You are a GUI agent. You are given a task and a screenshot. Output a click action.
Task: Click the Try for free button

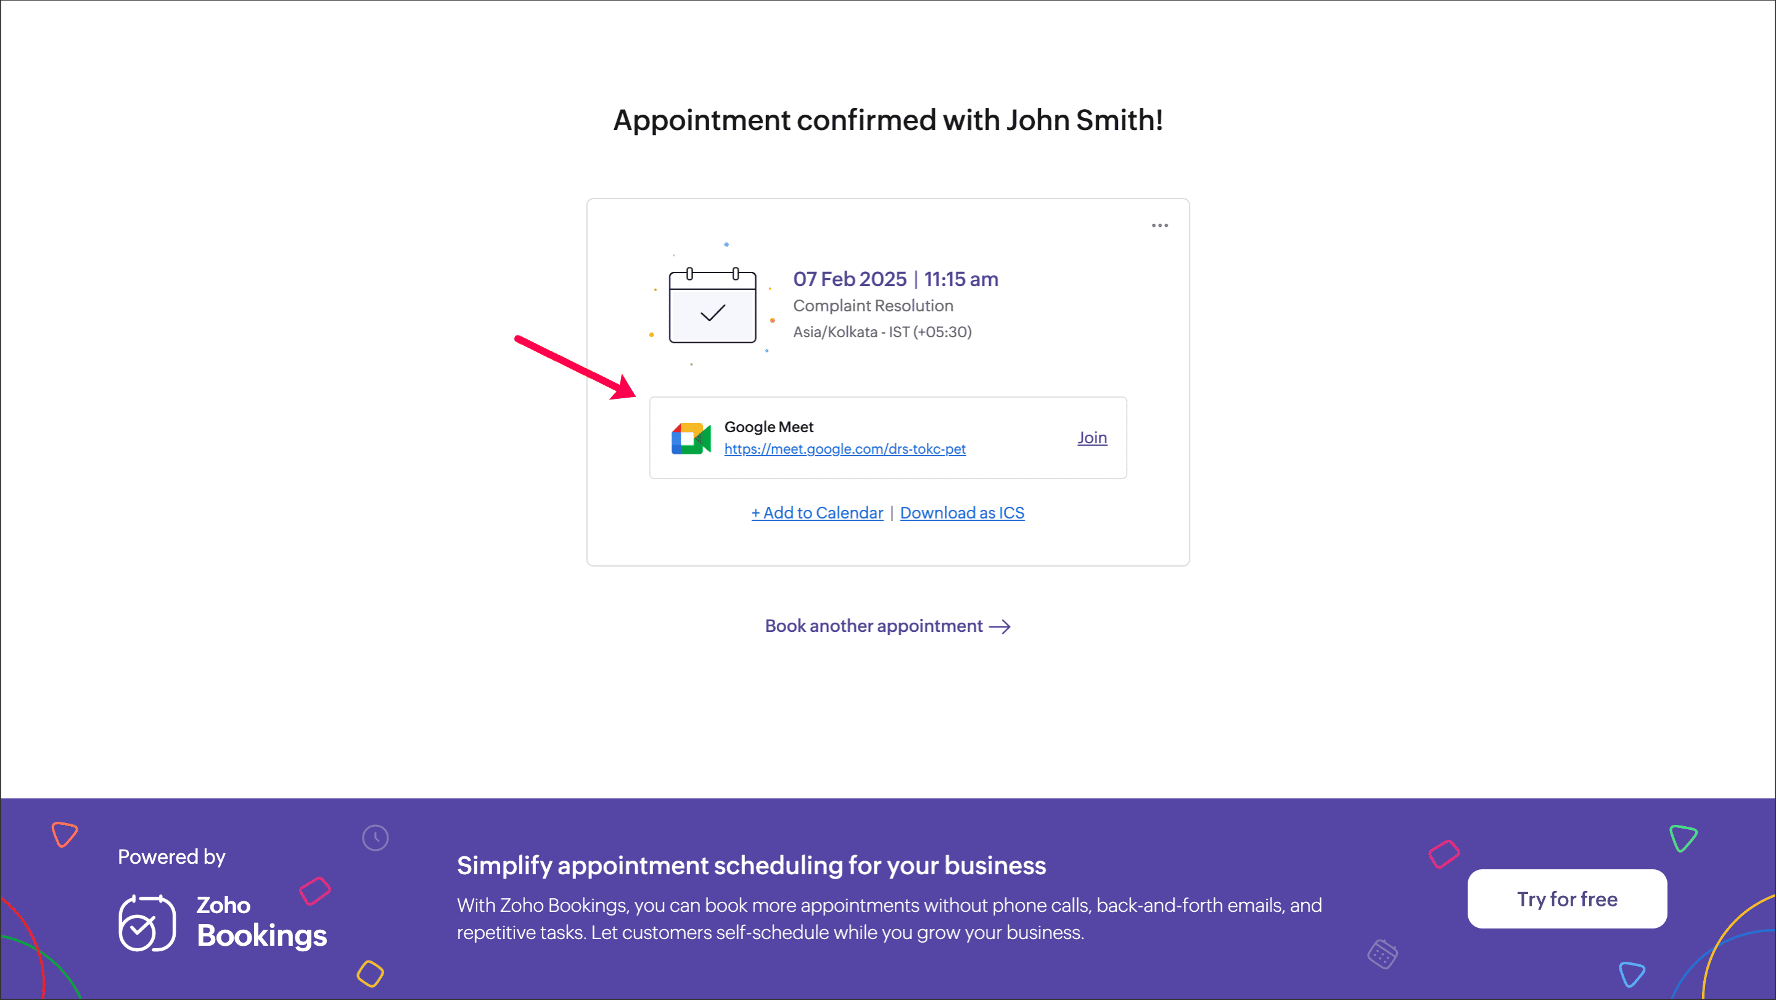[1567, 899]
